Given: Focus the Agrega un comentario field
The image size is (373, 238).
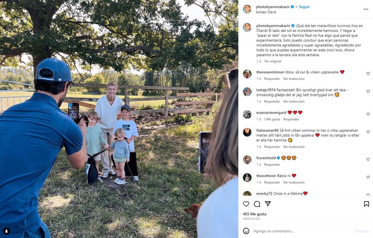Looking at the screenshot, I should click(x=302, y=231).
